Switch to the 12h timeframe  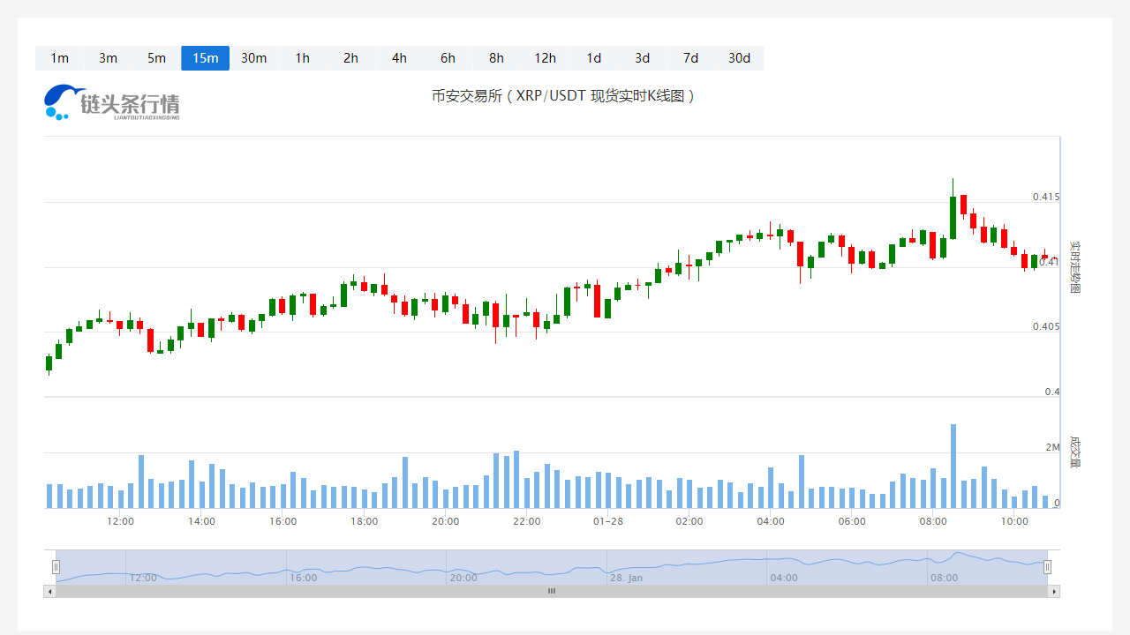545,58
